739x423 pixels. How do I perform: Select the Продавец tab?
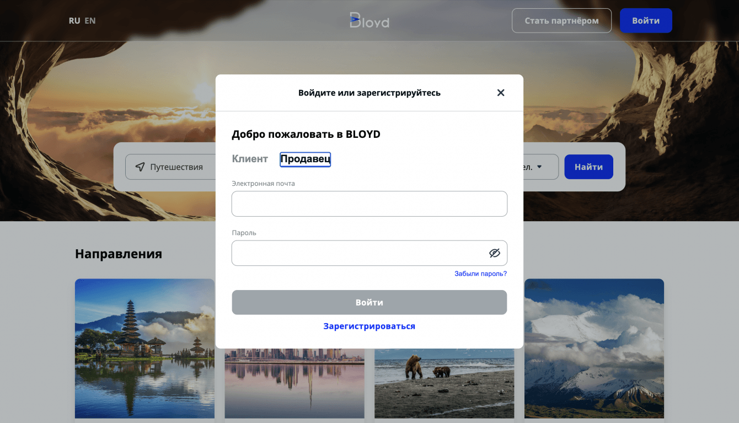pyautogui.click(x=306, y=159)
